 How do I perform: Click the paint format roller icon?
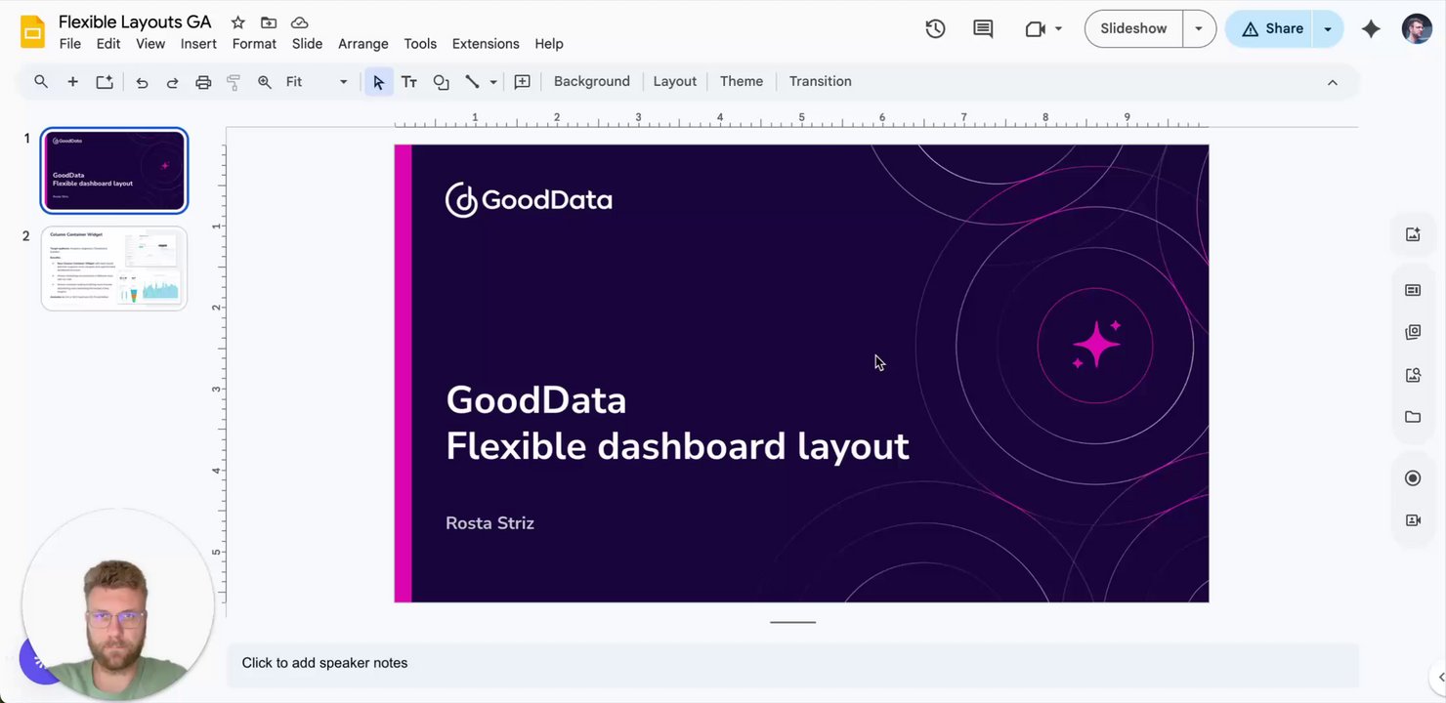point(234,82)
